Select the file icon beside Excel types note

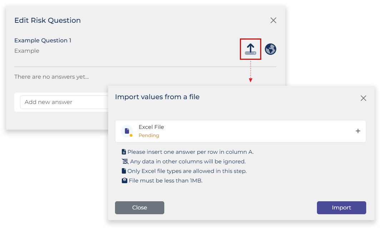tap(124, 171)
